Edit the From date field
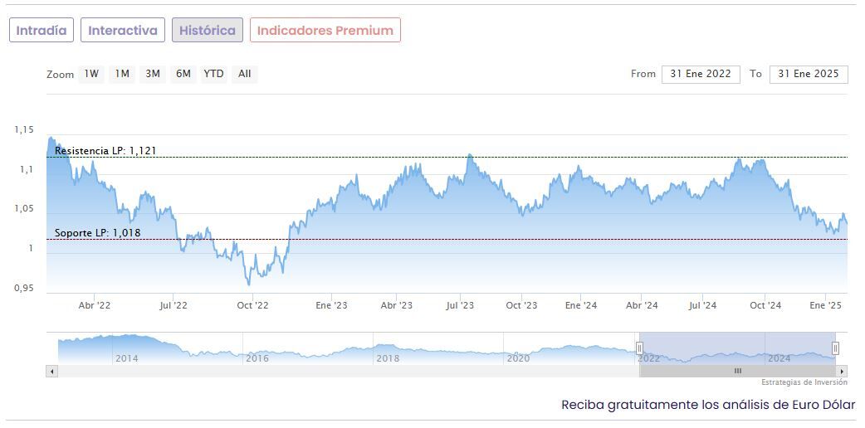Image resolution: width=865 pixels, height=428 pixels. tap(701, 74)
